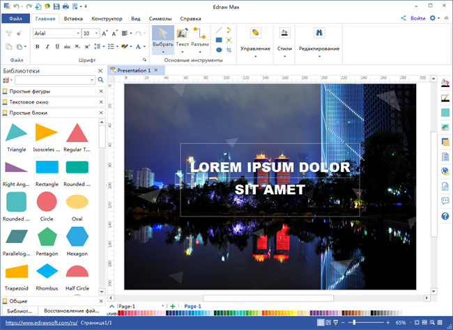Toggle Underline text formatting

point(57,47)
